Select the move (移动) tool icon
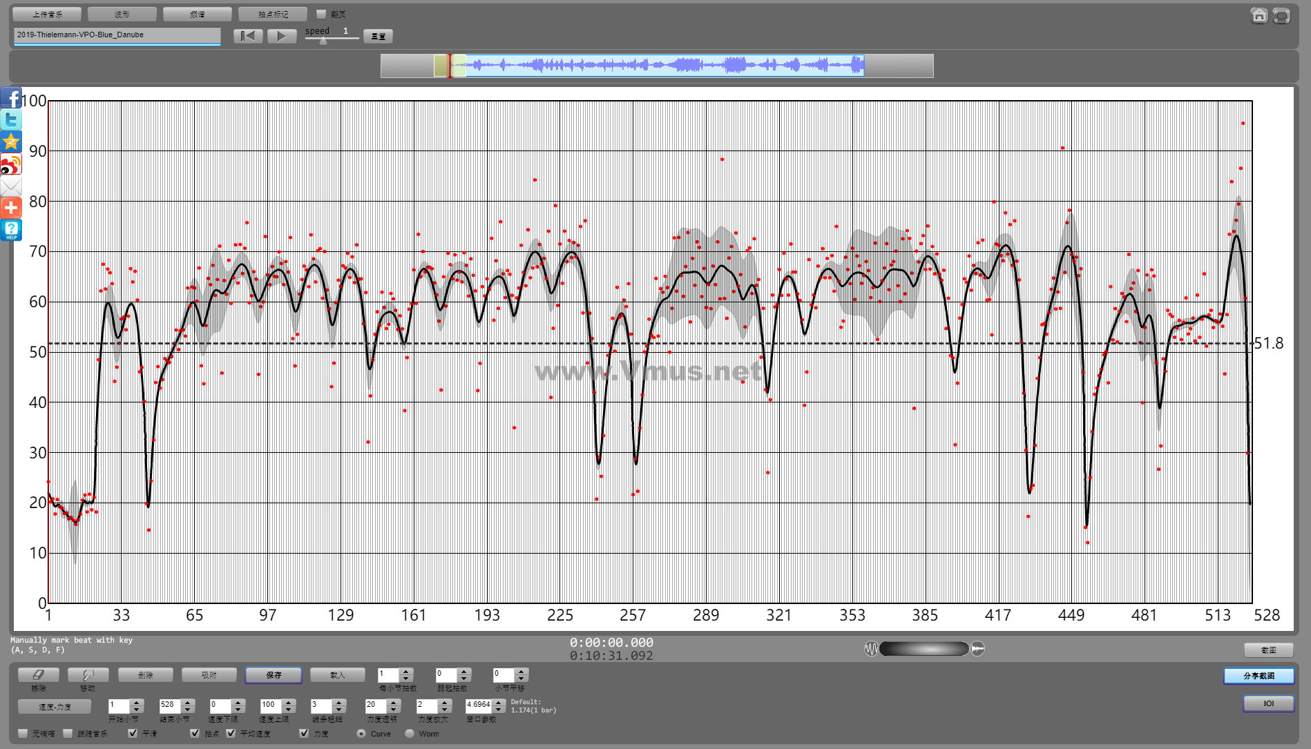Viewport: 1311px width, 749px height. click(x=88, y=674)
